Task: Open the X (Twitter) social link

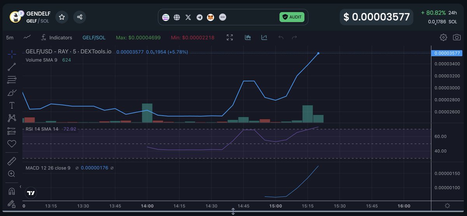Action: pos(188,17)
